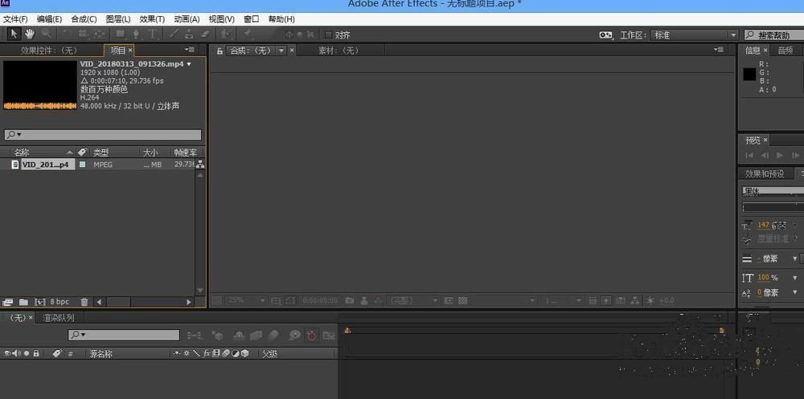The image size is (804, 399).
Task: Select the Unified Camera tool
Action: point(83,34)
